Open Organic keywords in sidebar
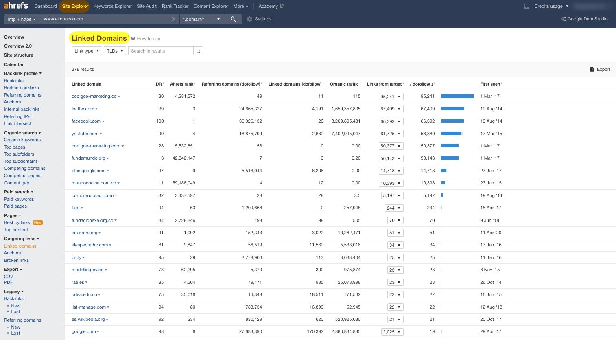Viewport: 616px width, 340px height. tap(22, 140)
